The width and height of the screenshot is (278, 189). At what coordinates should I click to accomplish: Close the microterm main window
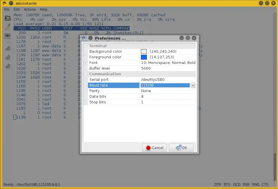(273, 3)
